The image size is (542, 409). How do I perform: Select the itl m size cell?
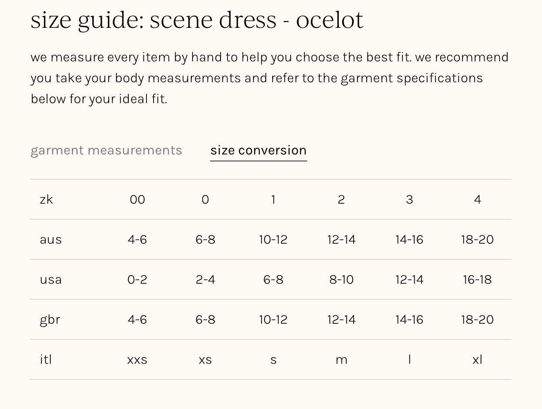[341, 359]
